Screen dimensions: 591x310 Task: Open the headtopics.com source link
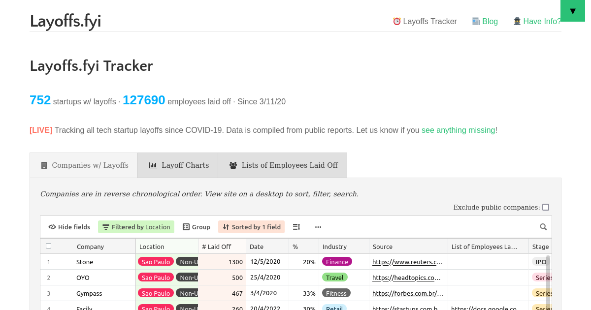click(406, 278)
